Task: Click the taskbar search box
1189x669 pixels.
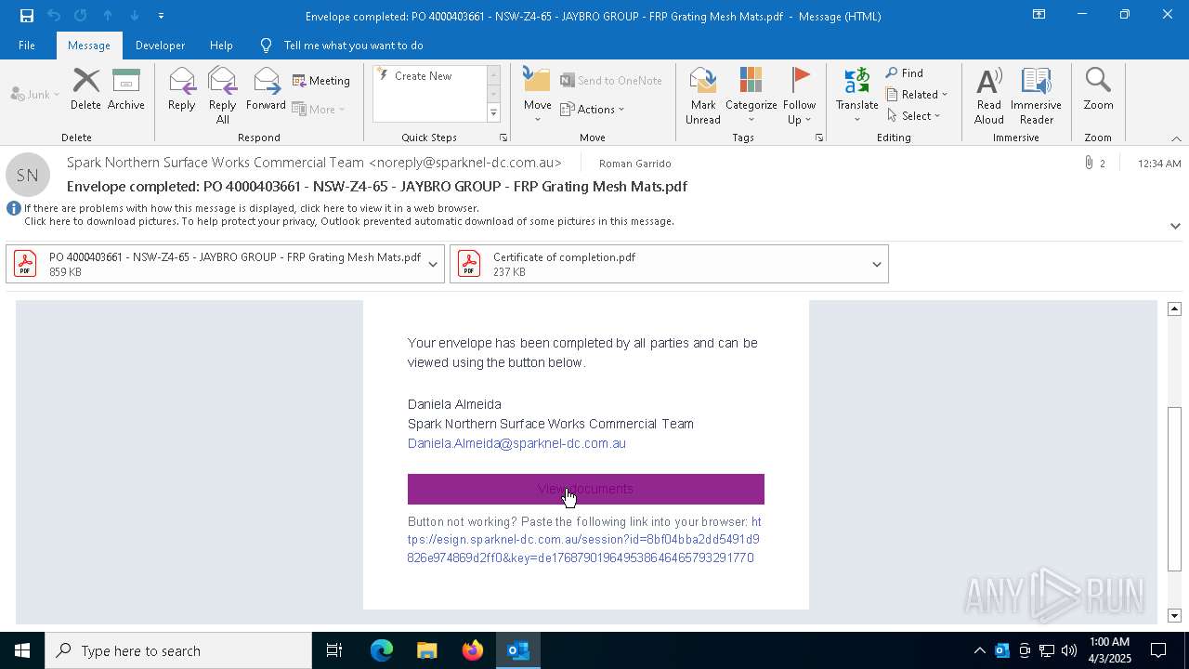Action: (x=178, y=650)
